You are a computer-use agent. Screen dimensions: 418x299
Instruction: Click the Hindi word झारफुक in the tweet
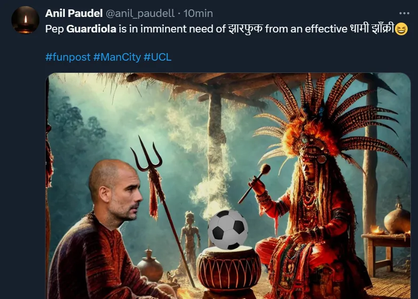coord(245,28)
